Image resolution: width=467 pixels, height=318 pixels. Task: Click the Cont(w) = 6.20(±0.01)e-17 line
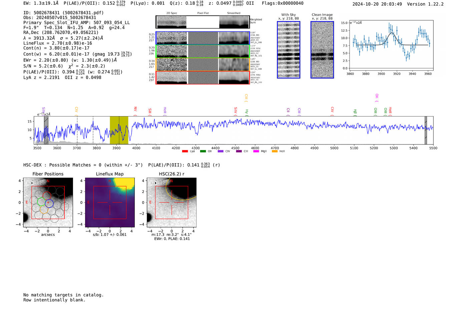(x=77, y=54)
